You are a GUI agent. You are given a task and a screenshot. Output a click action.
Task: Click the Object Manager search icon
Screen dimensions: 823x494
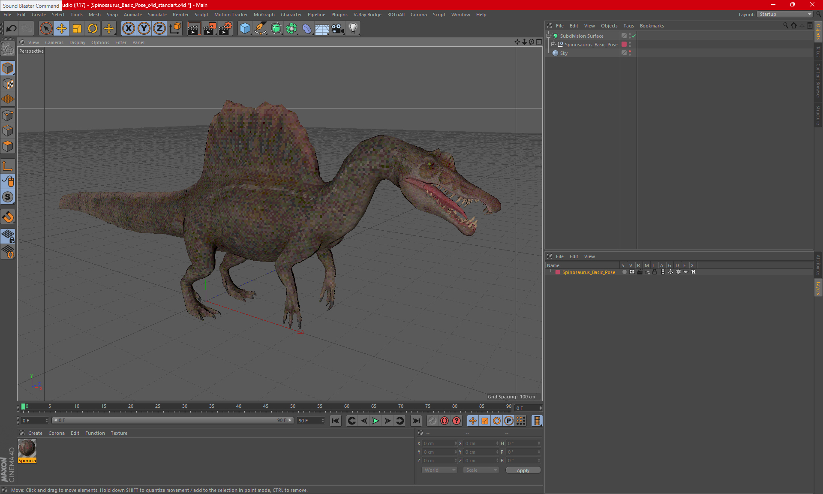[785, 26]
